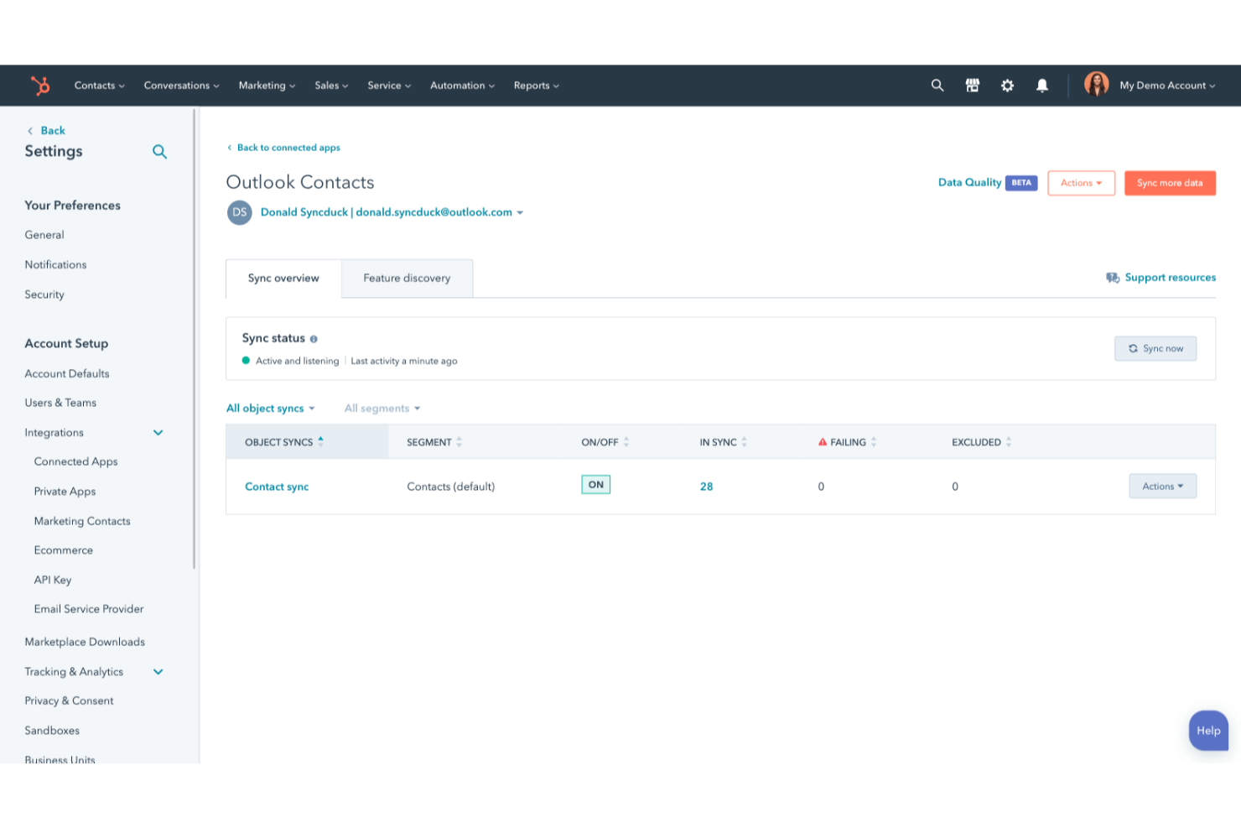Image resolution: width=1241 pixels, height=828 pixels.
Task: Open the Contact sync link
Action: (277, 487)
